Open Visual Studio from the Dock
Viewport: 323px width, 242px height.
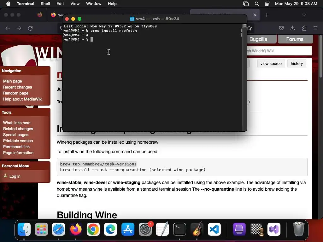[x=274, y=229]
